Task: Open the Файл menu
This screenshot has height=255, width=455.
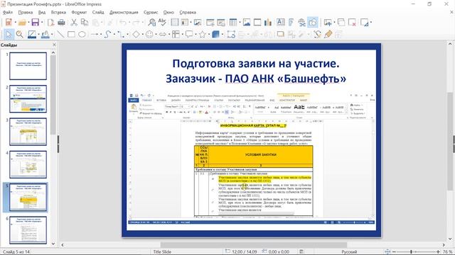Action: click(x=8, y=13)
